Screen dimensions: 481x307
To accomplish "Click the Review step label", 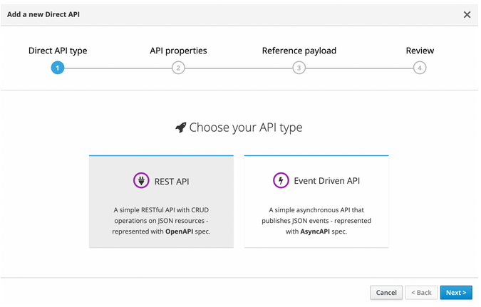I will 420,51.
